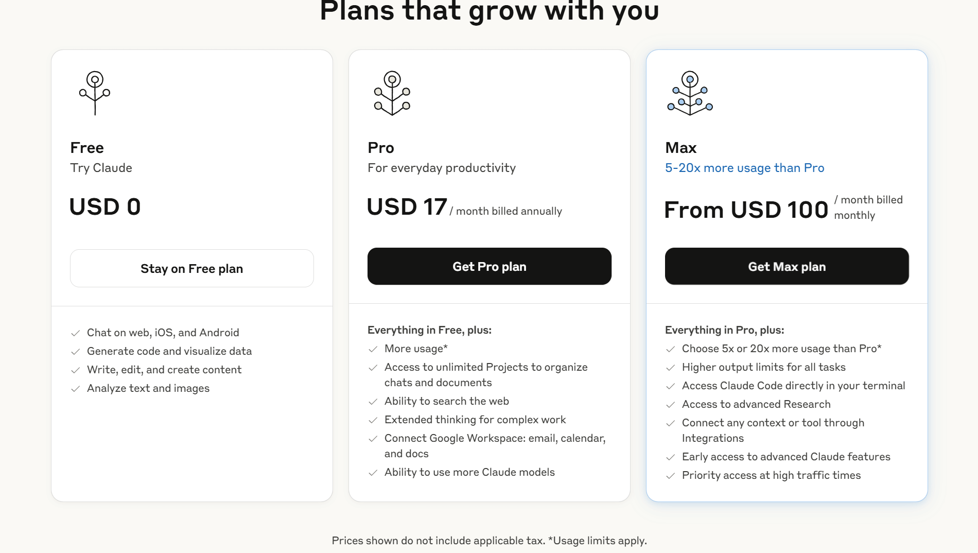The height and width of the screenshot is (553, 978).
Task: Click checkmark beside 'Access to advanced Research'
Action: (x=670, y=405)
